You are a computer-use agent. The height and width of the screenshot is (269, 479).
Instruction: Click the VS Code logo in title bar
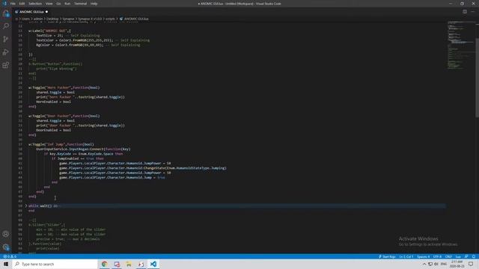point(4,4)
